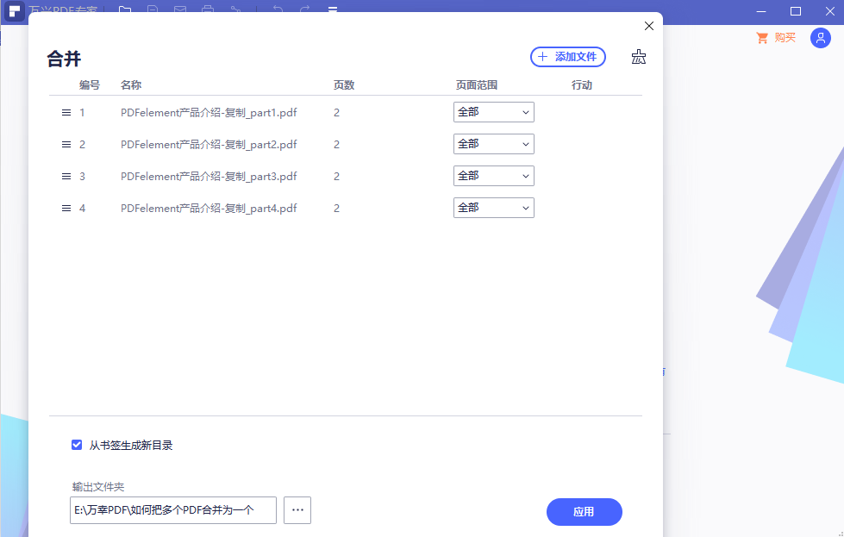Browse output folder with the ... button
This screenshot has width=844, height=537.
297,509
